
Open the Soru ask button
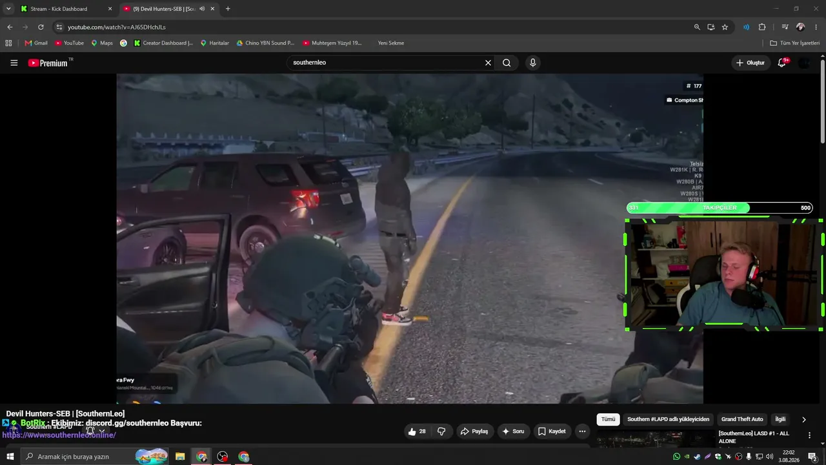point(514,431)
